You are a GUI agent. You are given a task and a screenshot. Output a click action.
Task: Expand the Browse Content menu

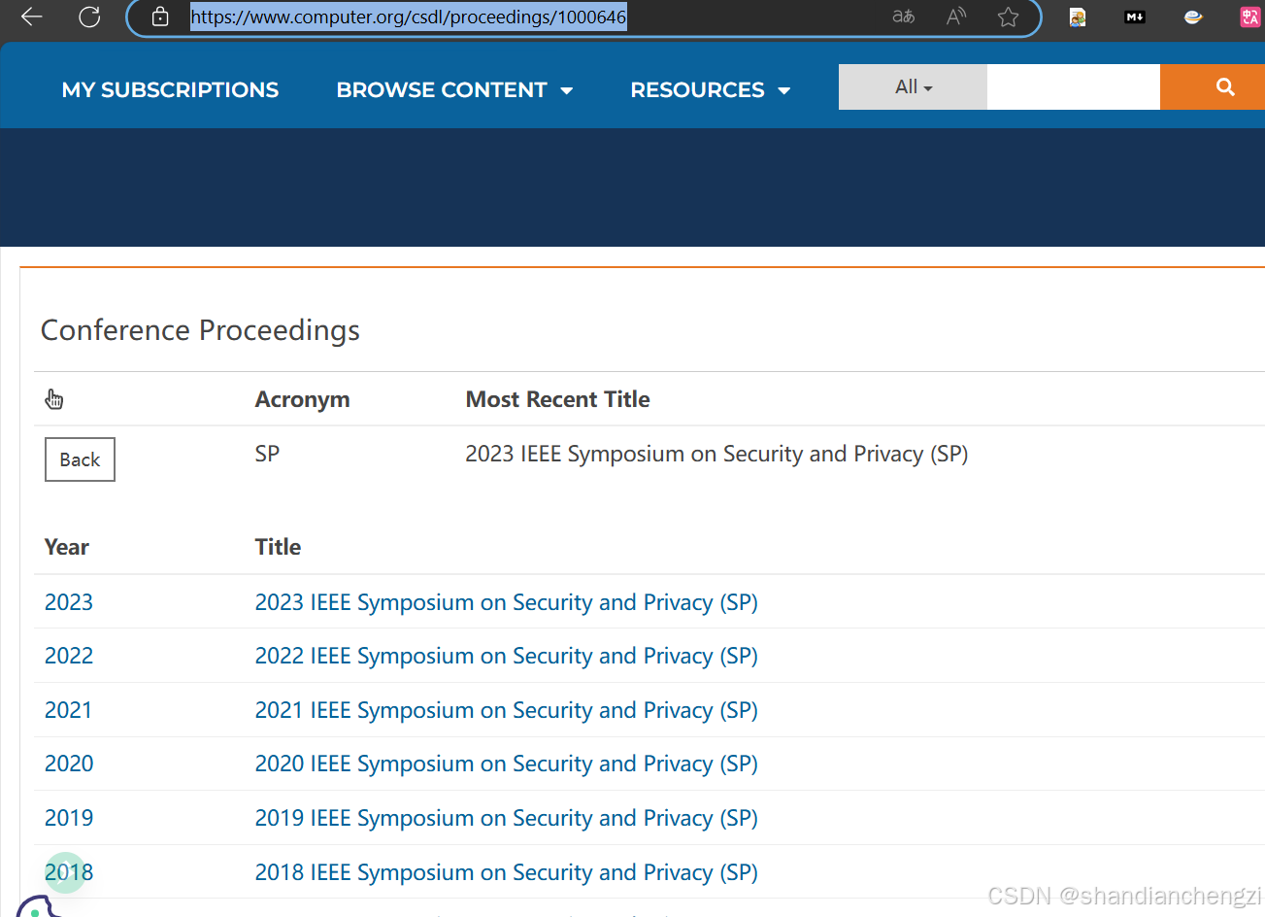click(454, 90)
